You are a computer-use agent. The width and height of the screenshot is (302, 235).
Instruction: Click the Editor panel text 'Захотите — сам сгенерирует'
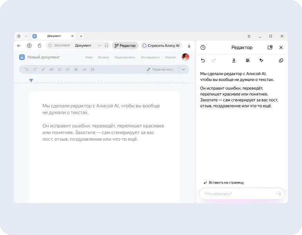[x=228, y=100]
